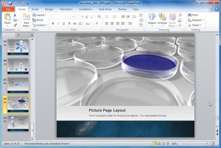This screenshot has width=221, height=148.
Task: Click the Arrange icon
Action: [x=162, y=17]
